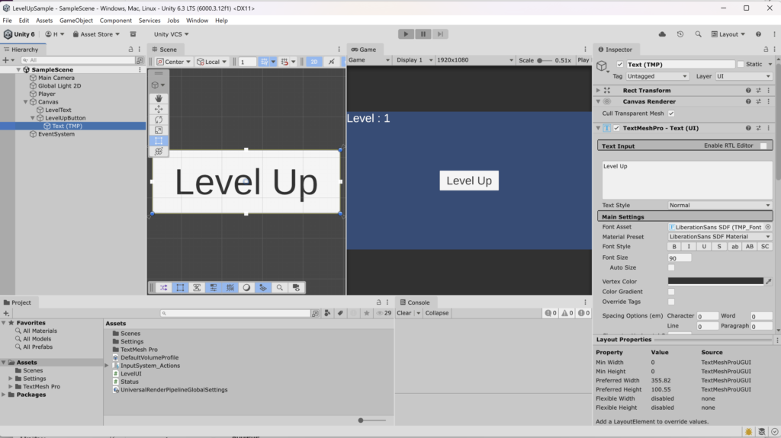Click the Bold font style button

[673, 247]
